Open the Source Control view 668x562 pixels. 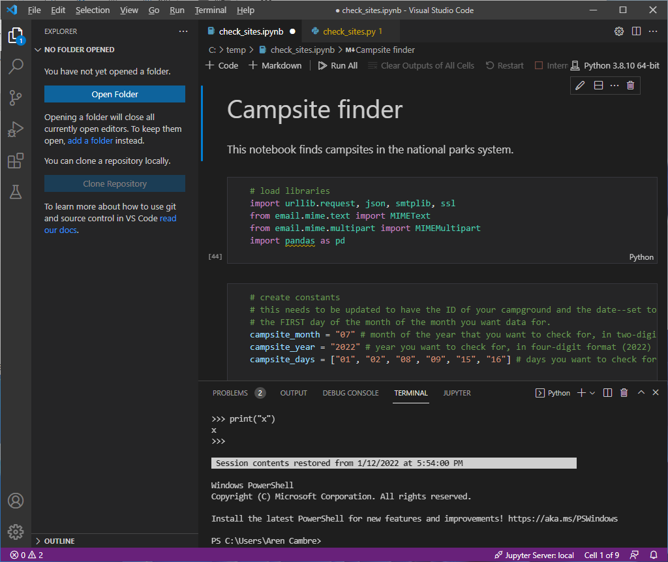pyautogui.click(x=16, y=97)
